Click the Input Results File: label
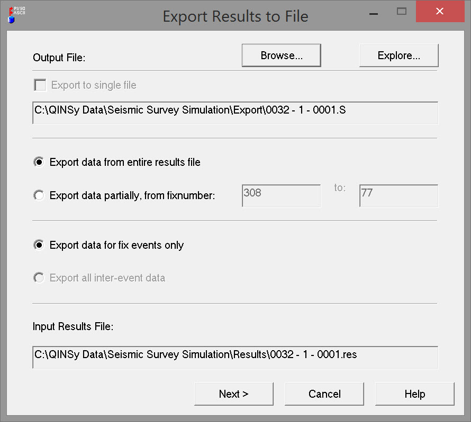This screenshot has height=422, width=471. tap(73, 326)
